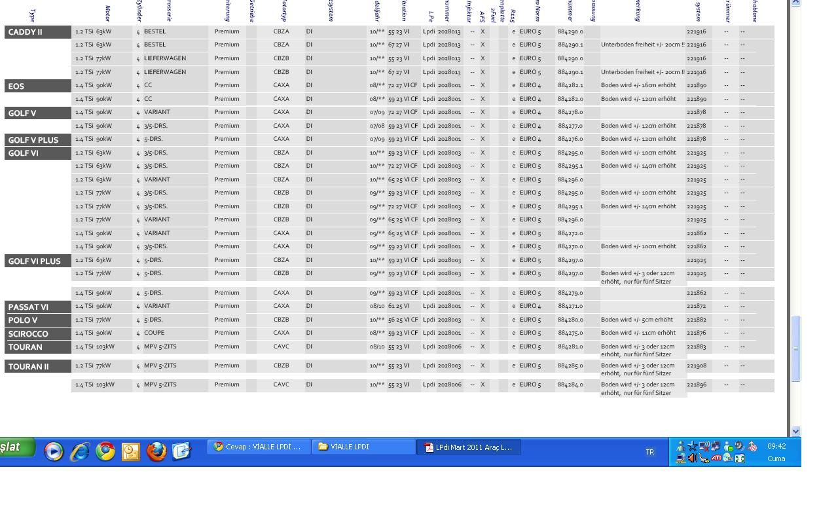838x524 pixels.
Task: Switch to LPdi Mart 2011 PDF taskbar button
Action: click(x=469, y=447)
